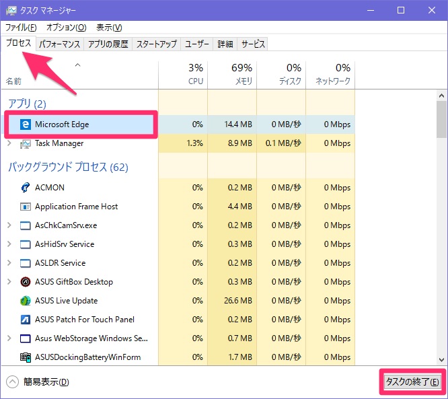
Task: Select the ACMON process name
Action: tap(50, 188)
